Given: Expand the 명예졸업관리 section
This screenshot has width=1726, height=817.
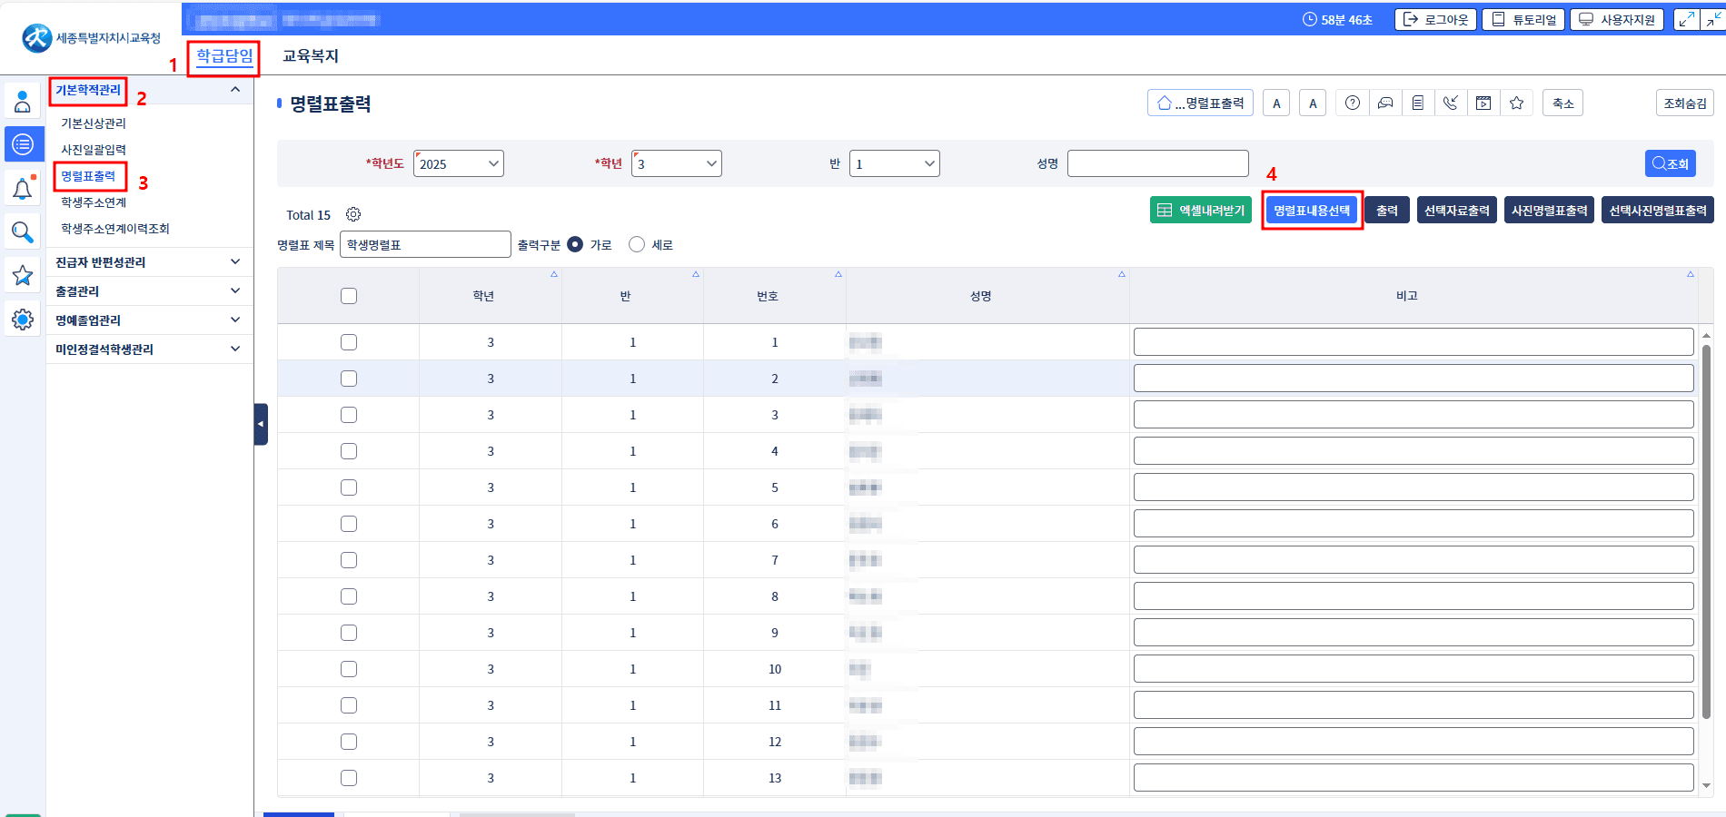Looking at the screenshot, I should point(149,320).
